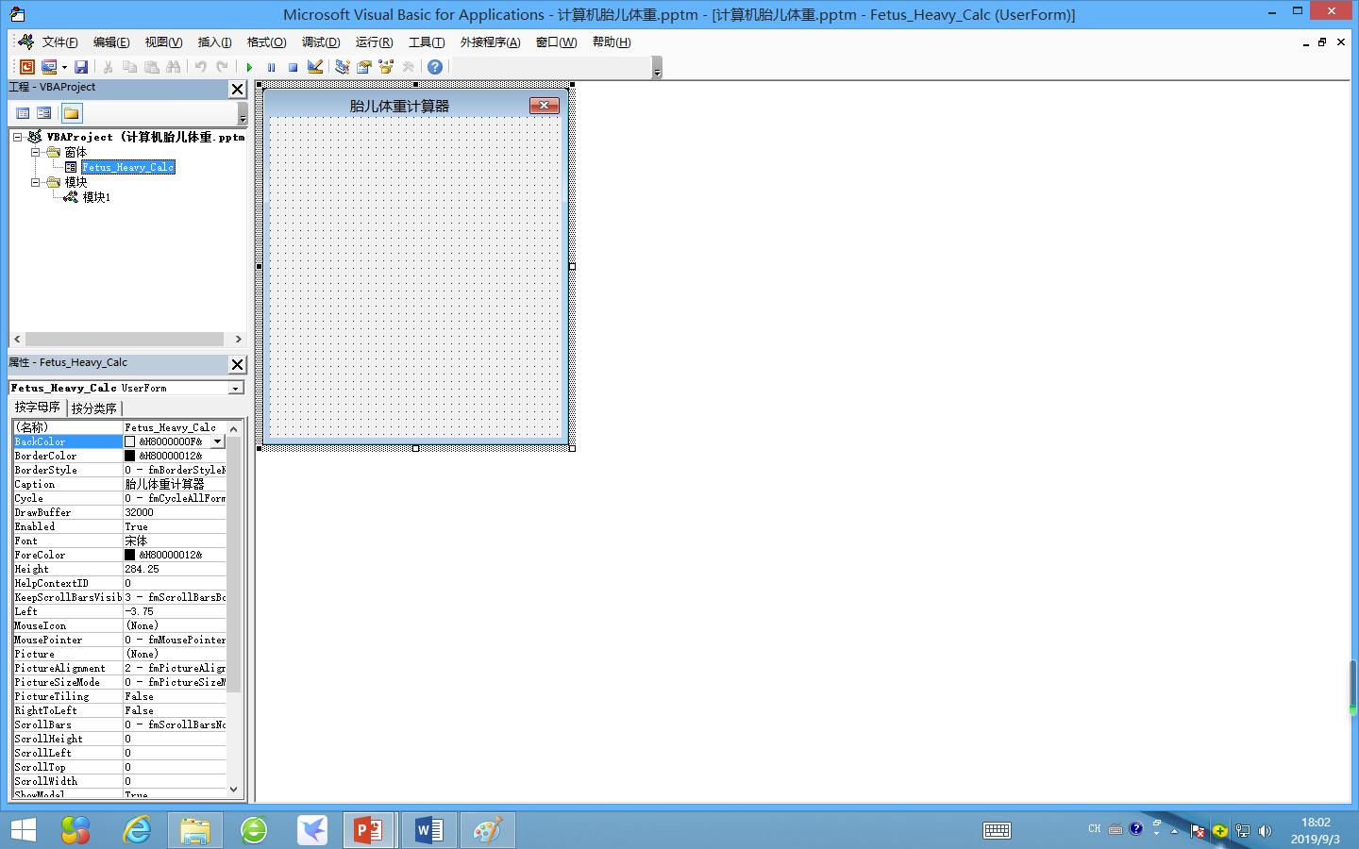The width and height of the screenshot is (1359, 849).
Task: Save the project with the floppy disk icon
Action: pos(81,67)
